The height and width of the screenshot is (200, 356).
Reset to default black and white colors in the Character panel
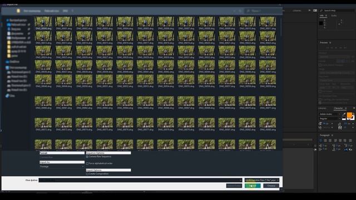(344, 118)
